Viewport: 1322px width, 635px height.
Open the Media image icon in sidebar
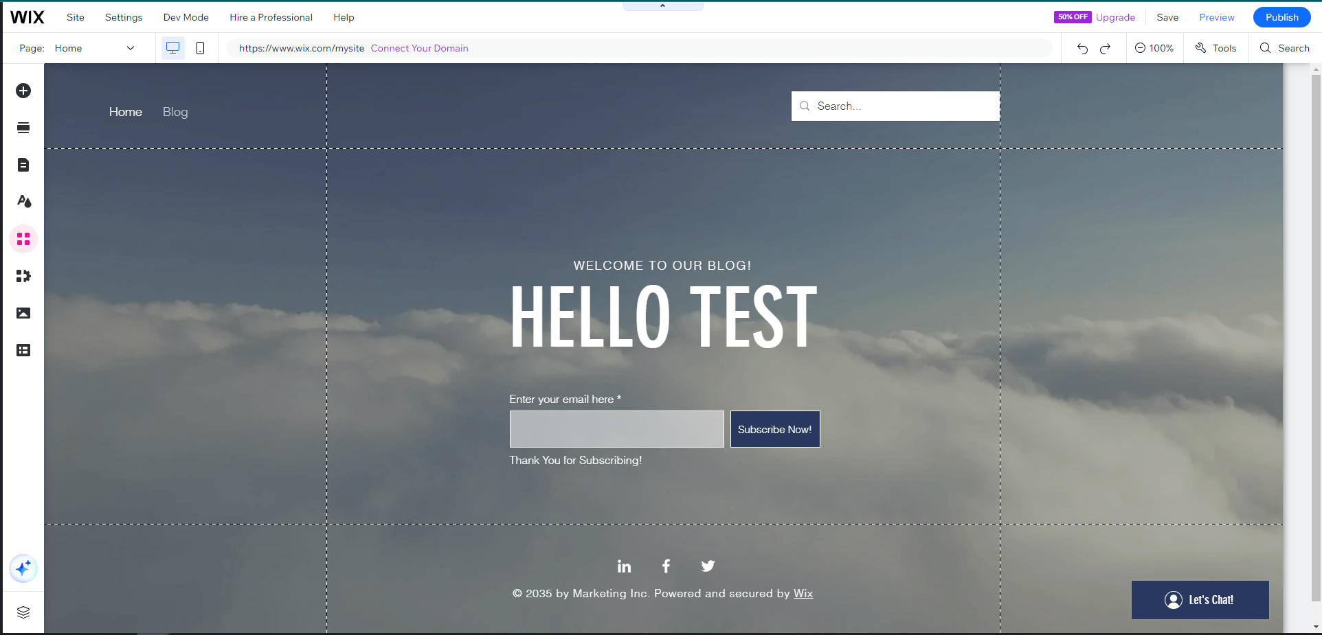coord(23,313)
